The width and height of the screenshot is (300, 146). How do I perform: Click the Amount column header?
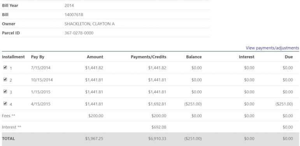[x=95, y=57]
